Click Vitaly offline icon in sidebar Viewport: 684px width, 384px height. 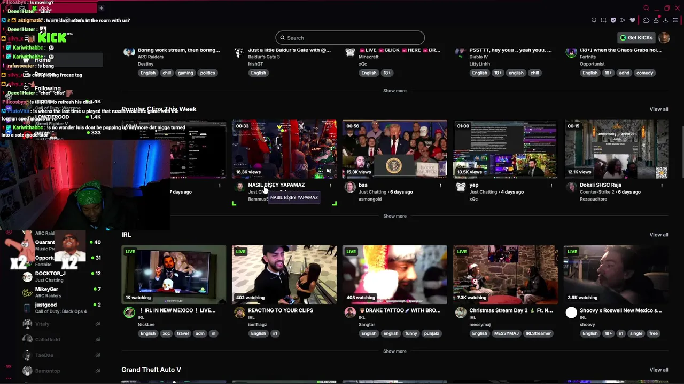98,324
